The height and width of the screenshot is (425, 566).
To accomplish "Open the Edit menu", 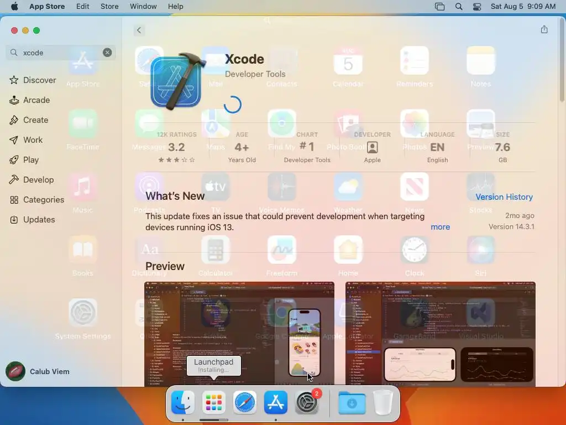I will pyautogui.click(x=83, y=7).
